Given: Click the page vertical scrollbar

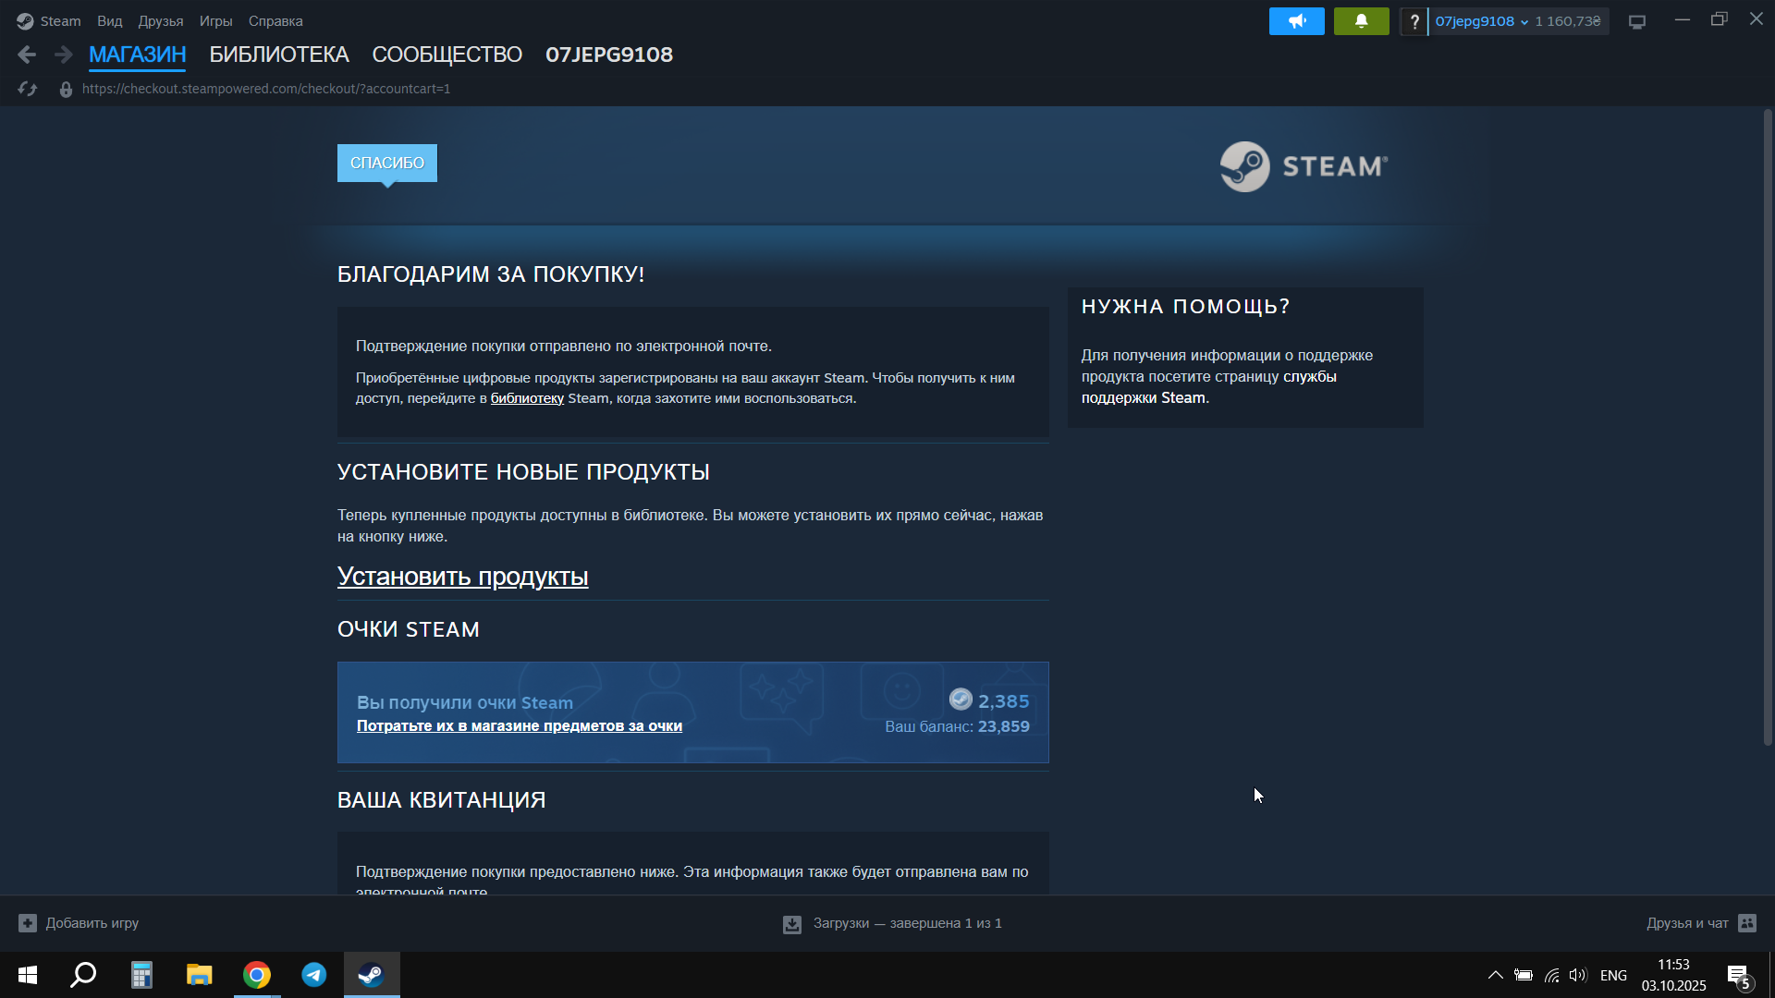Looking at the screenshot, I should 1767,425.
